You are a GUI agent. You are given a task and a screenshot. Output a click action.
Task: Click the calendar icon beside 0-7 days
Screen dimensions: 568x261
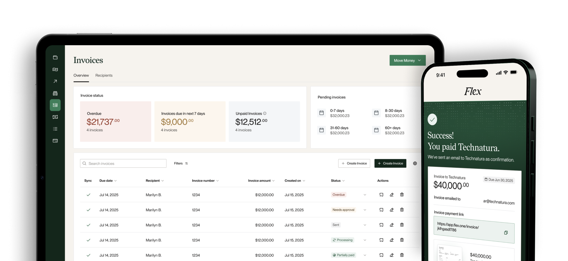[x=322, y=113]
